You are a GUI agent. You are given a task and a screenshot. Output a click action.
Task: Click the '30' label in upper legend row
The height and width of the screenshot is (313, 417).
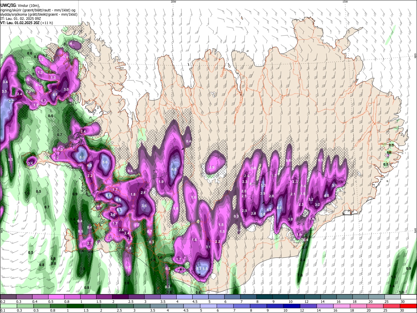click(403, 302)
